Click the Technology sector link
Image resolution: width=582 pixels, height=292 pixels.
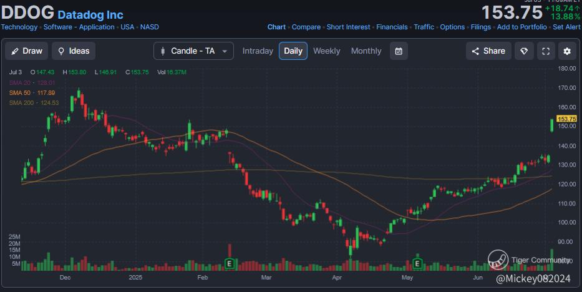(19, 27)
